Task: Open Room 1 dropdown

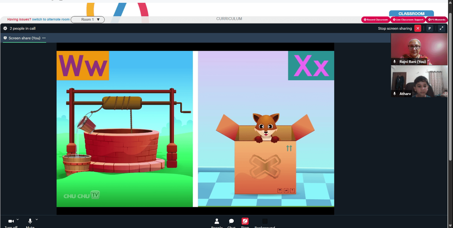Action: (x=88, y=19)
